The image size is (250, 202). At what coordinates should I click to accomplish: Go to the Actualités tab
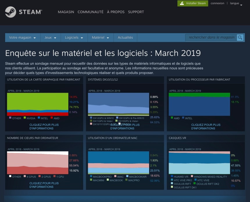(125, 38)
